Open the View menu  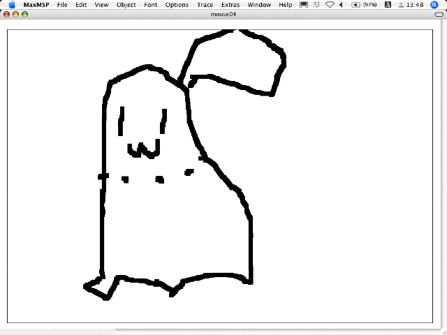[101, 5]
